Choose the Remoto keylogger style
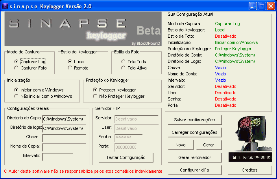 point(70,68)
